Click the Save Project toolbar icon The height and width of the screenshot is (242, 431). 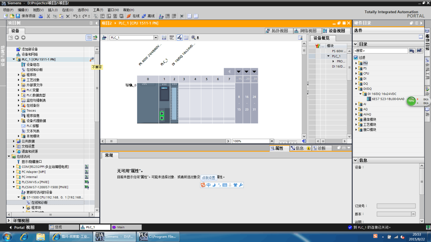(x=18, y=16)
